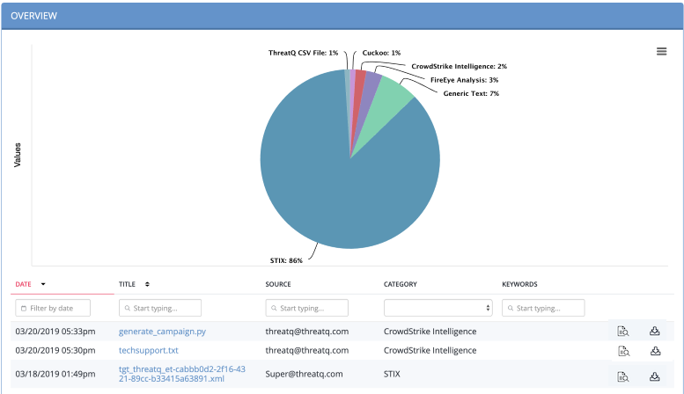Click the Values axis label

click(18, 155)
